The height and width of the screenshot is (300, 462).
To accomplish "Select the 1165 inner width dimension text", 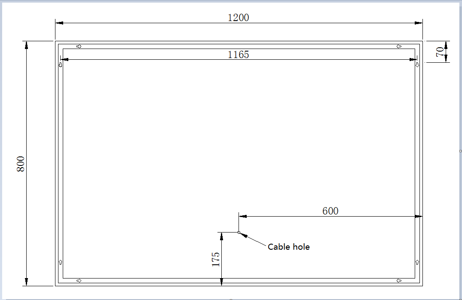I will 238,55.
